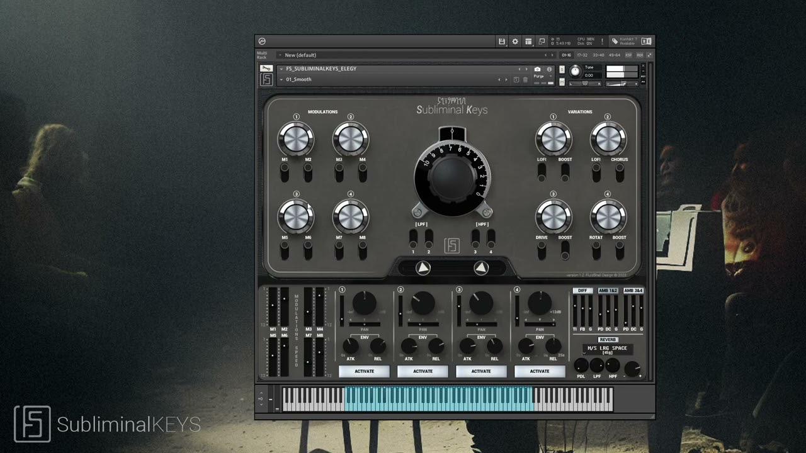The height and width of the screenshot is (453, 806).
Task: Click the AMB 3&4 button
Action: click(633, 291)
